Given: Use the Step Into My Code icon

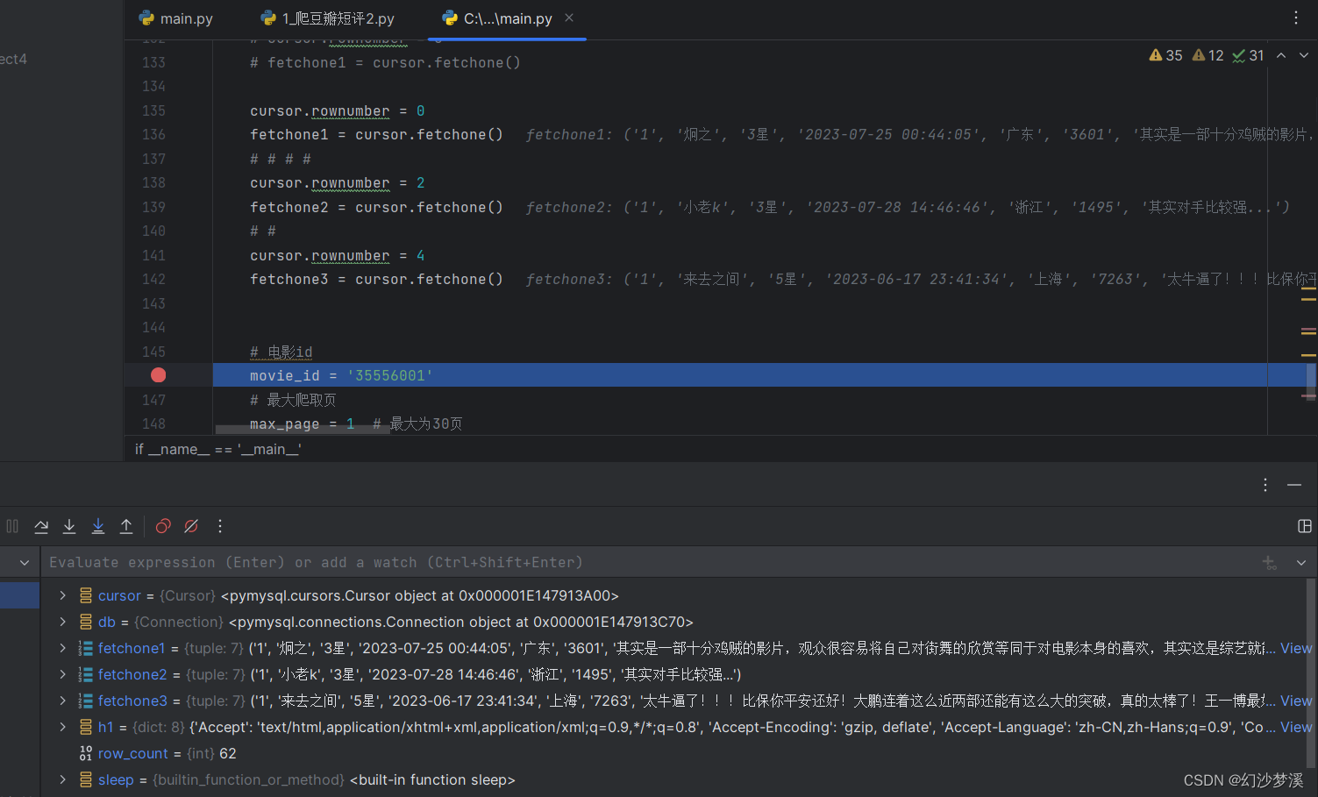Looking at the screenshot, I should pyautogui.click(x=97, y=526).
